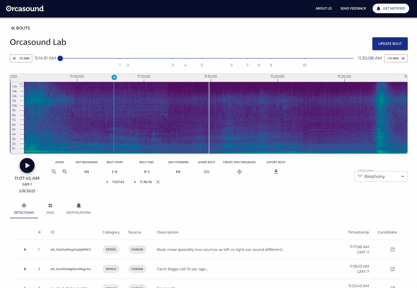The width and height of the screenshot is (417, 288).
Task: Click the 11:18:23 AM timestamp cell
Action: pyautogui.click(x=359, y=269)
